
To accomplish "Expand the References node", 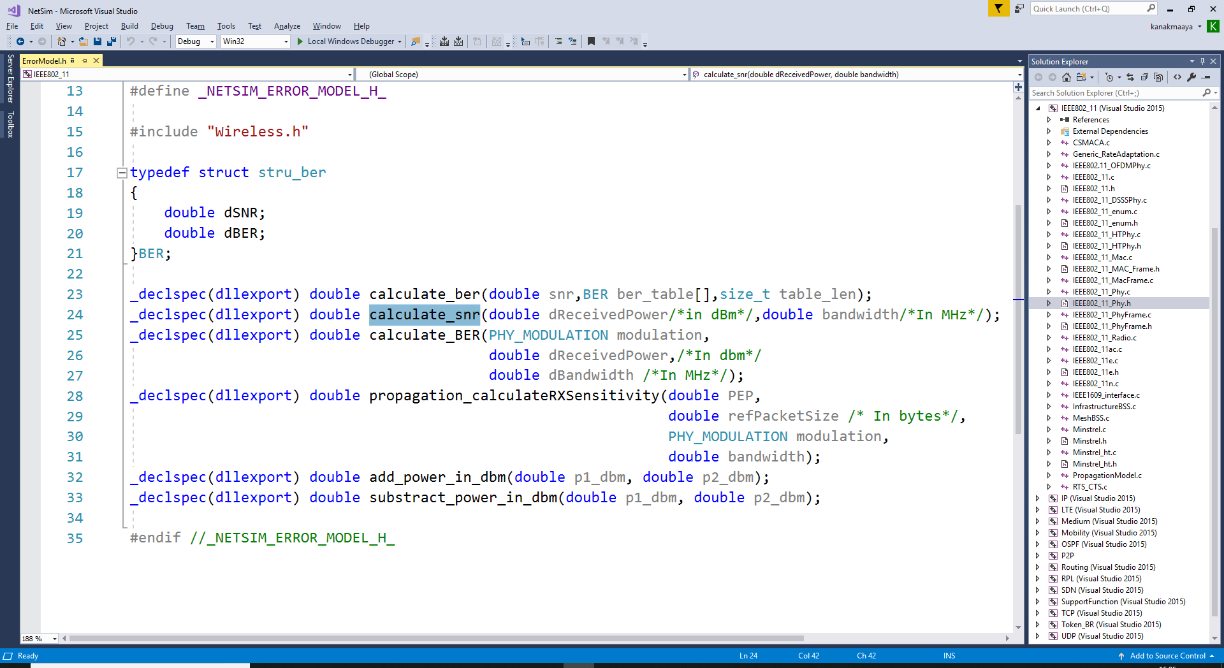I will (x=1049, y=120).
